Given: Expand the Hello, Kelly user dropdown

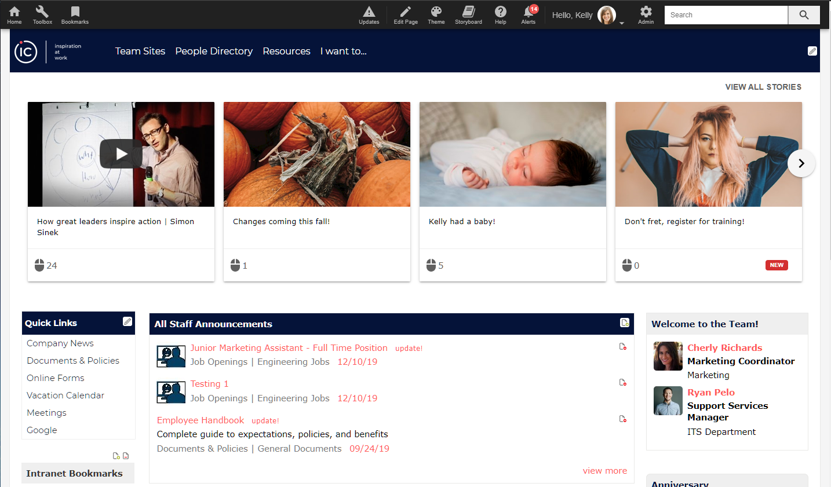Looking at the screenshot, I should tap(622, 23).
